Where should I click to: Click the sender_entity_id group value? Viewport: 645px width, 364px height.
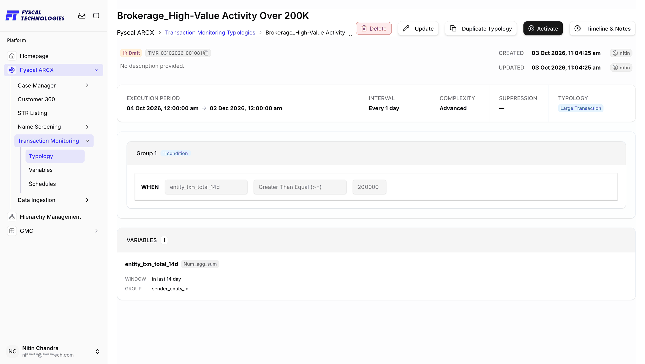coord(170,289)
